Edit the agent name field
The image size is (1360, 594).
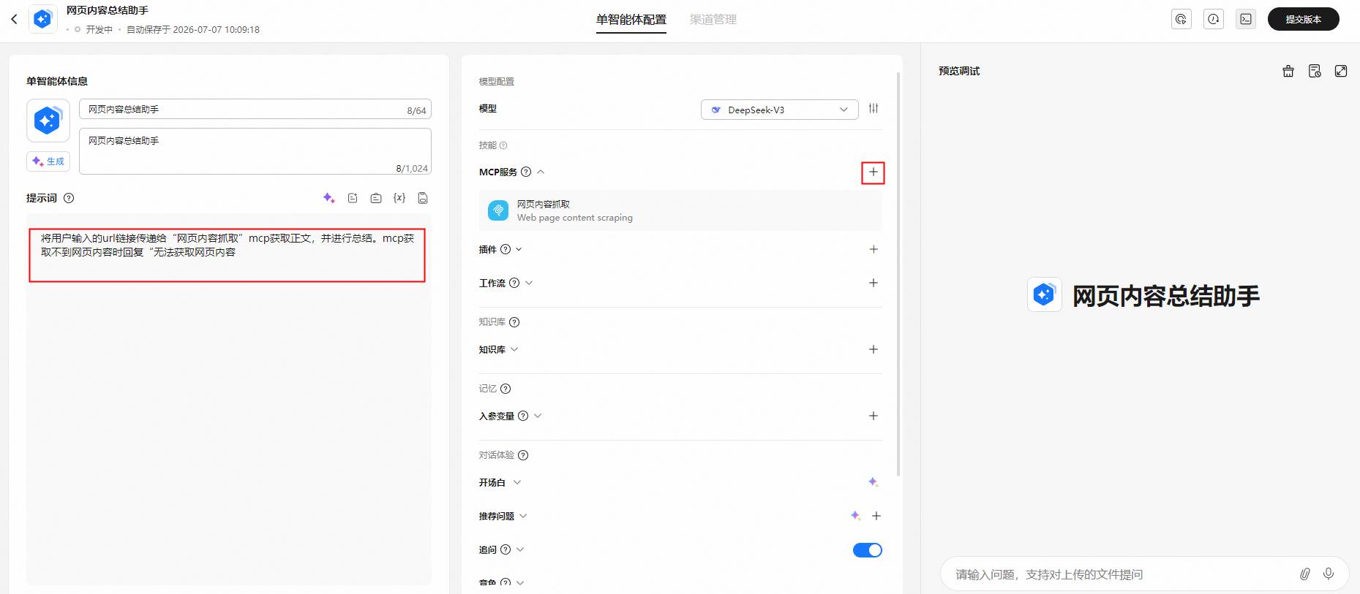[255, 110]
